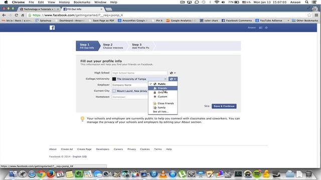Click the Facebook logo in the header
Screen dimensions: 321x180
coord(52,28)
